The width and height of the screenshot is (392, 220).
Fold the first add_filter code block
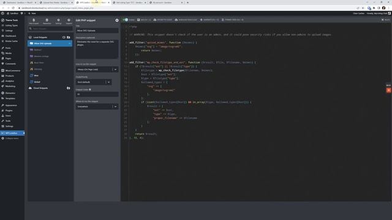coord(128,43)
